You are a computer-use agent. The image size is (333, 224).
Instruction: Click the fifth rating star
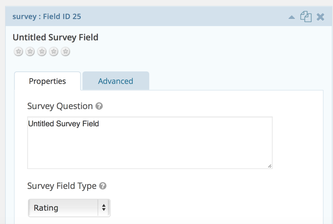coord(65,51)
